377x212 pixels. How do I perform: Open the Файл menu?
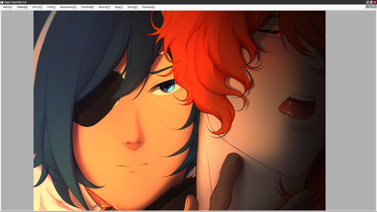pyautogui.click(x=8, y=7)
